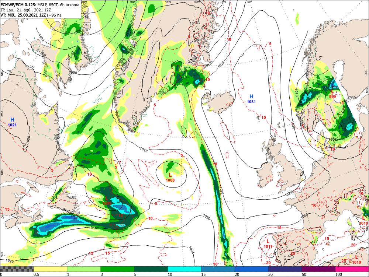The image size is (369, 277).
Task: Select the medium green 3–5 mm legend swatch
Action: coord(117,269)
